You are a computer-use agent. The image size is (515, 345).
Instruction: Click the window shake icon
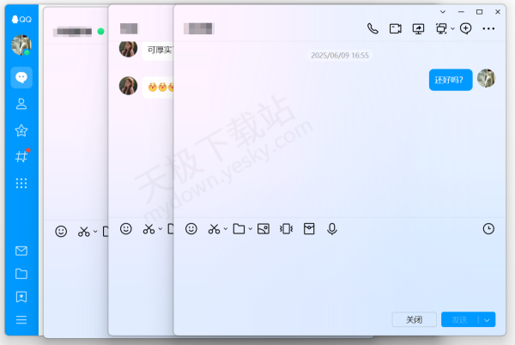(287, 229)
